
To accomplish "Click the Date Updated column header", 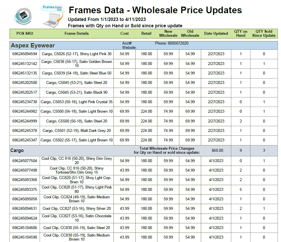I will pos(216,34).
